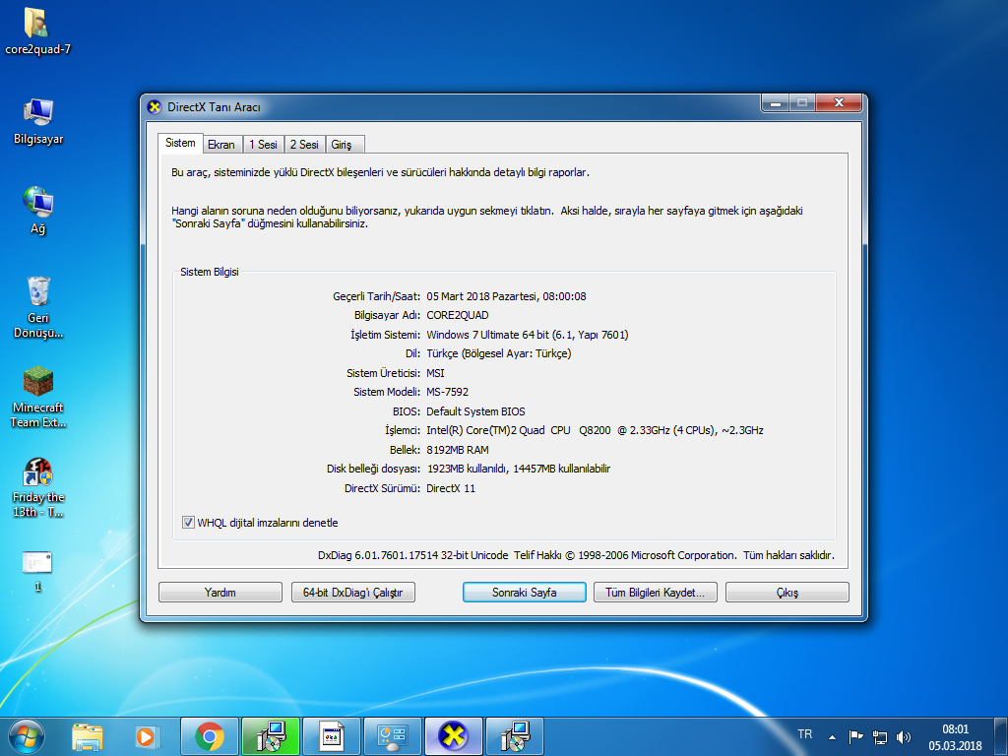Click the Yardım button
Viewport: 1008px width, 756px height.
220,592
